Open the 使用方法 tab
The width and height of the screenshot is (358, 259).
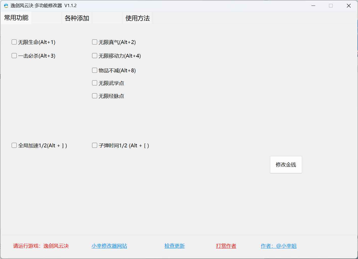(x=137, y=18)
